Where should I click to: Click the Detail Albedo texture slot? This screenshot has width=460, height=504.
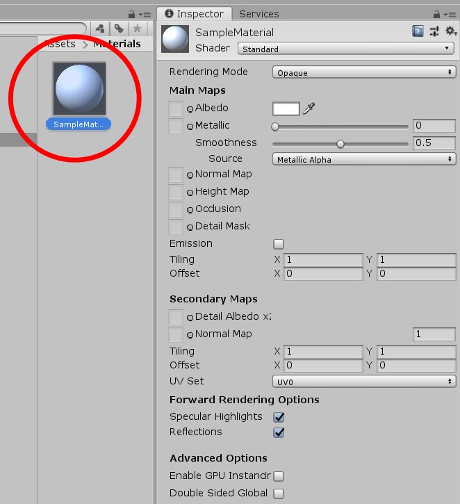click(176, 317)
